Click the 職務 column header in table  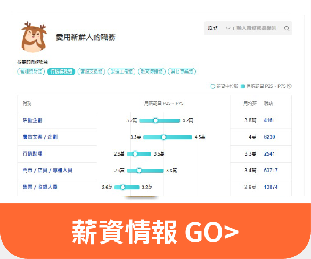[x=27, y=103]
